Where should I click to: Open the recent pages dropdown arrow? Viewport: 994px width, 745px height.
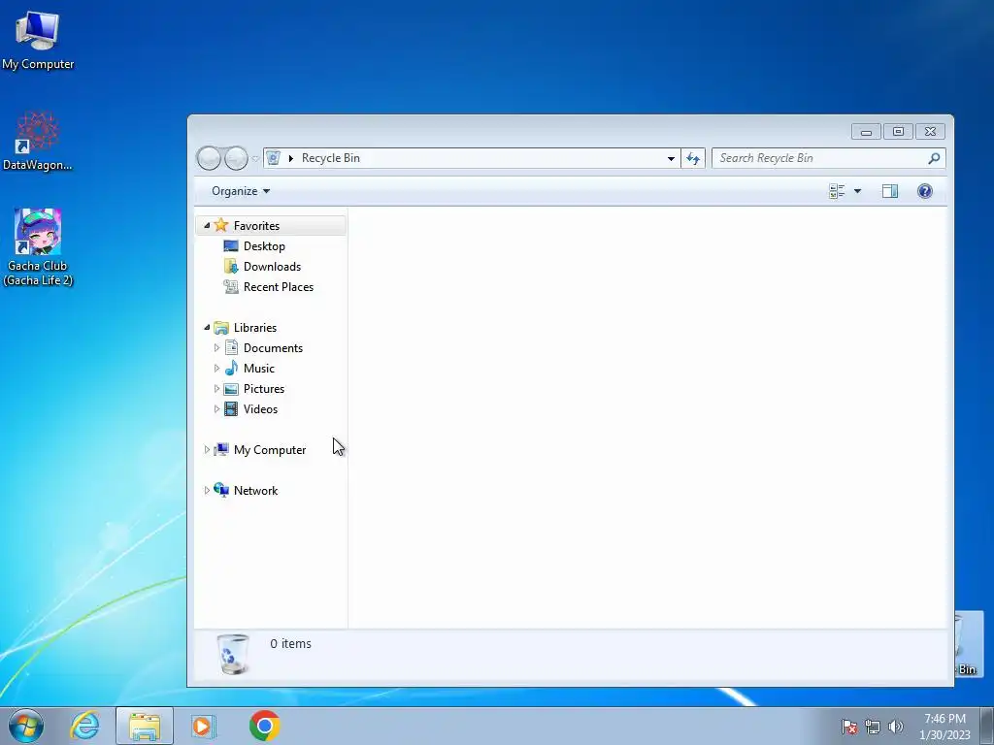(255, 158)
